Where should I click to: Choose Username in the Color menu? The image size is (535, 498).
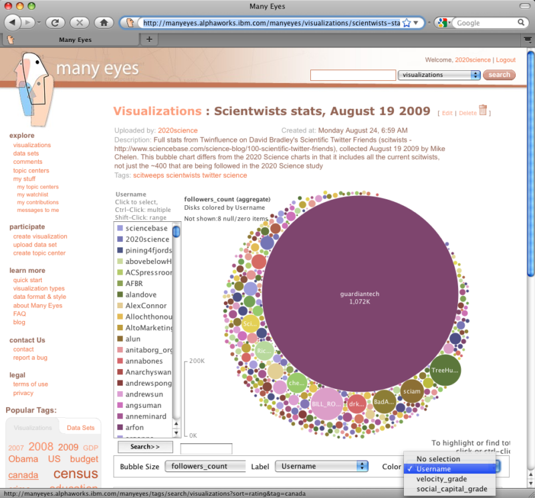tap(449, 469)
